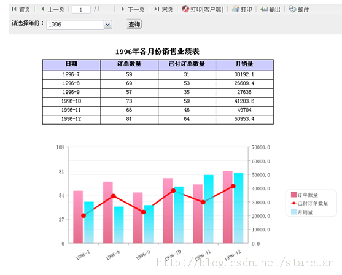The width and height of the screenshot is (342, 275).
Task: Click the 已付订单数量 legend red marker
Action: 293,203
